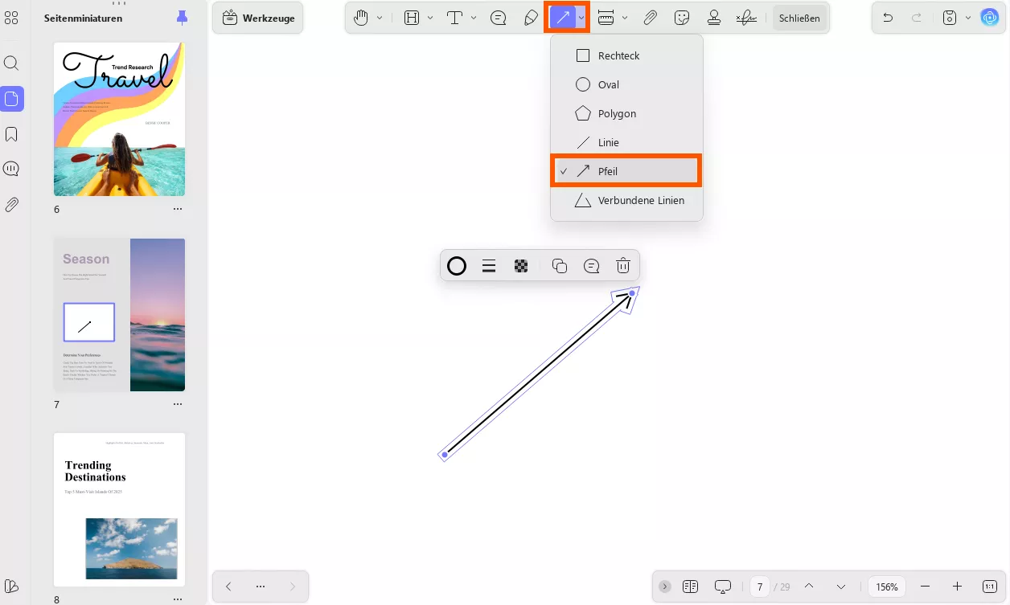Open the bookmarks sidebar icon
The image size is (1010, 605).
[11, 134]
